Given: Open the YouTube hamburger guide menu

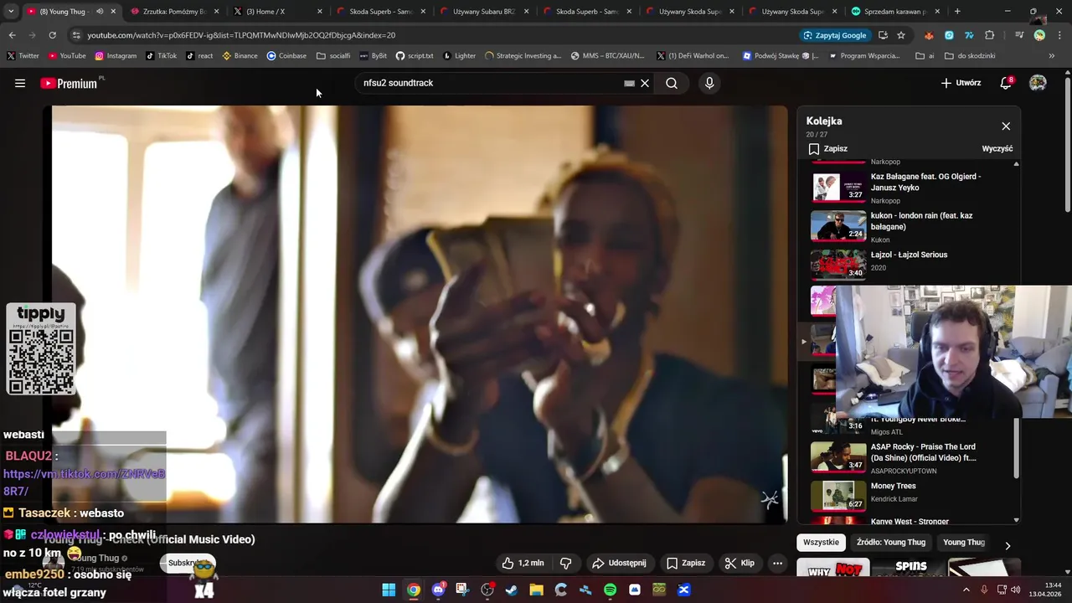Looking at the screenshot, I should click(x=20, y=83).
